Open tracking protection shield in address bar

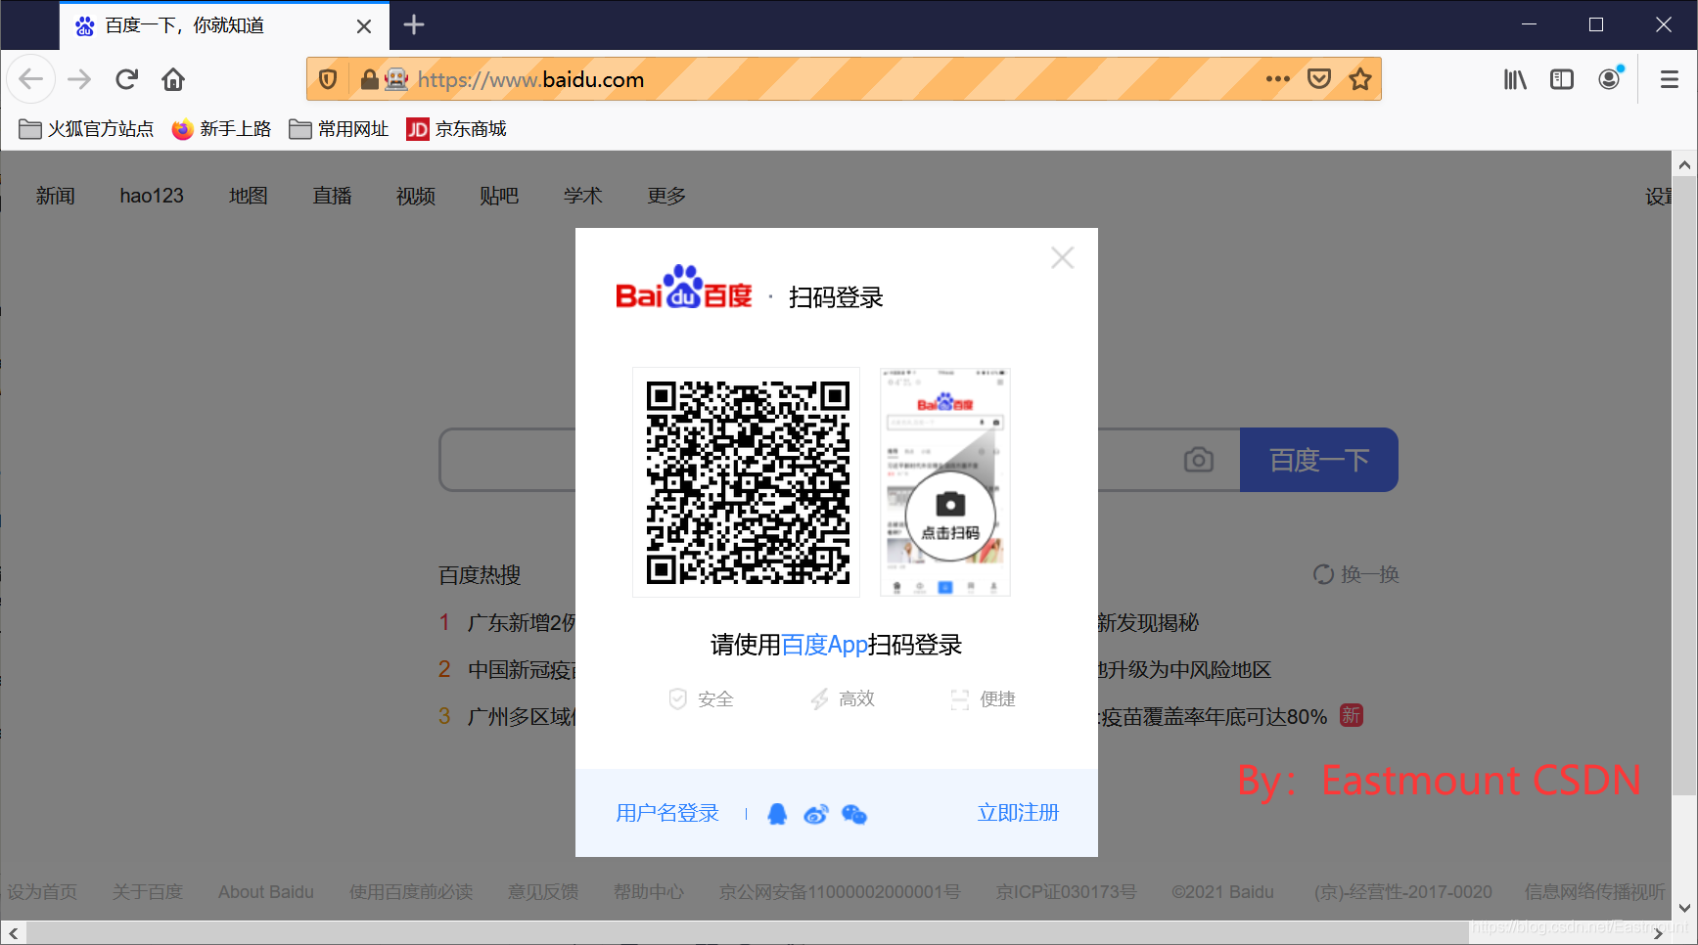point(328,79)
